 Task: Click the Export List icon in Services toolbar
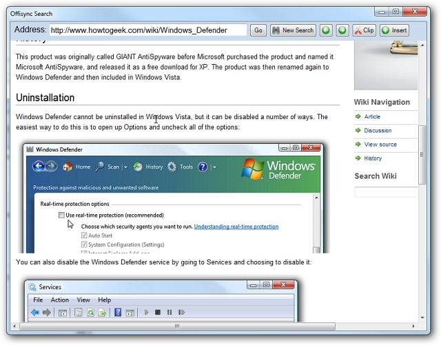pyautogui.click(x=103, y=313)
